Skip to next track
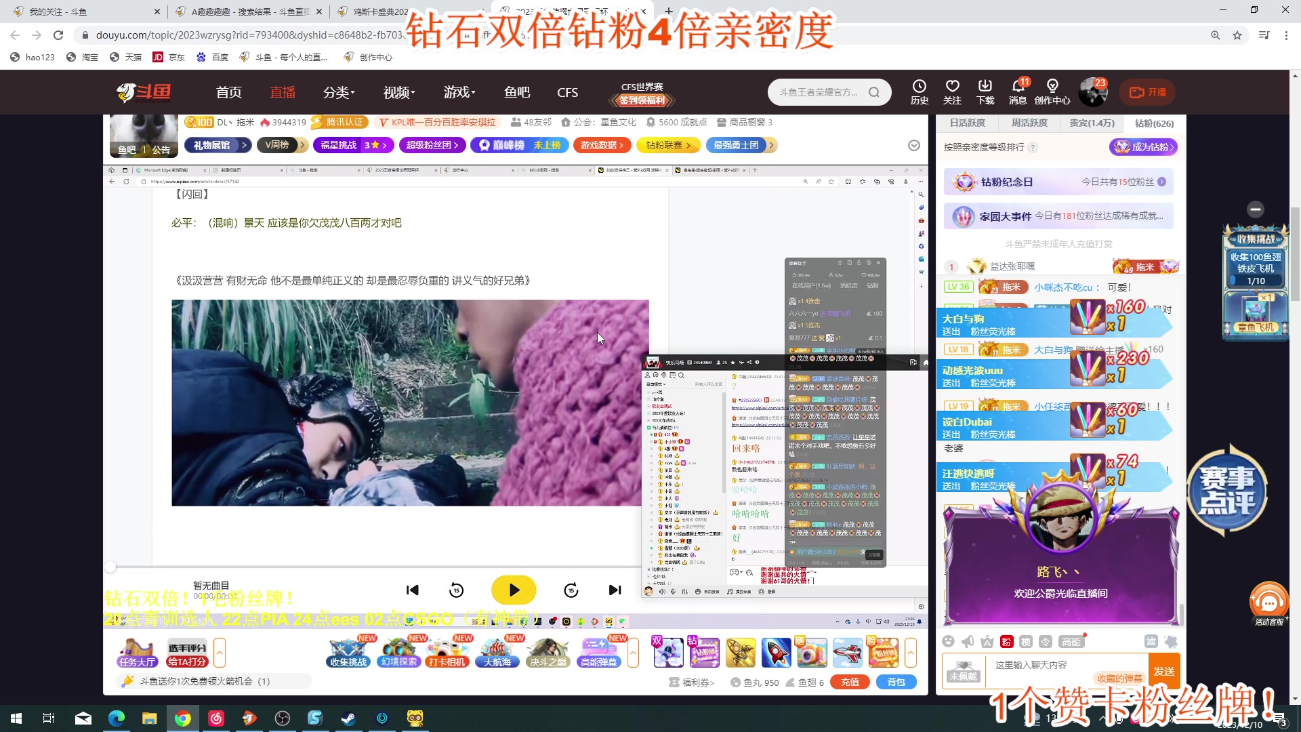 615,590
